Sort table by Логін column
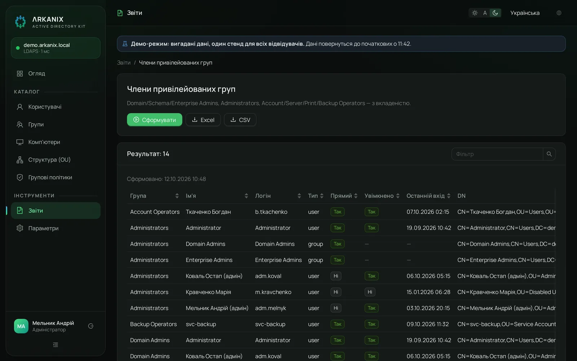The width and height of the screenshot is (577, 361). click(x=278, y=196)
